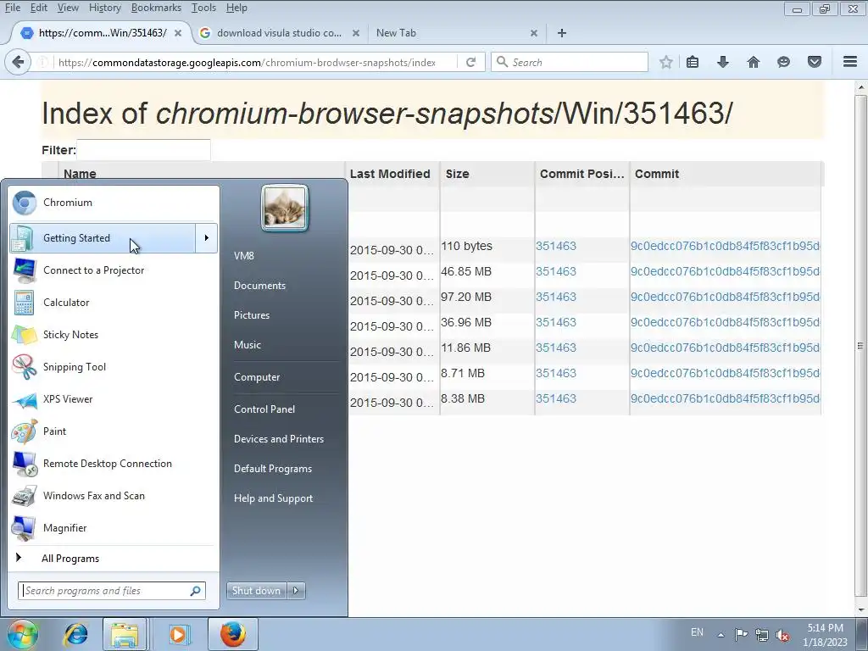Click commit position link in 46.85 MB row
Screen dimensions: 868x651
[556, 271]
